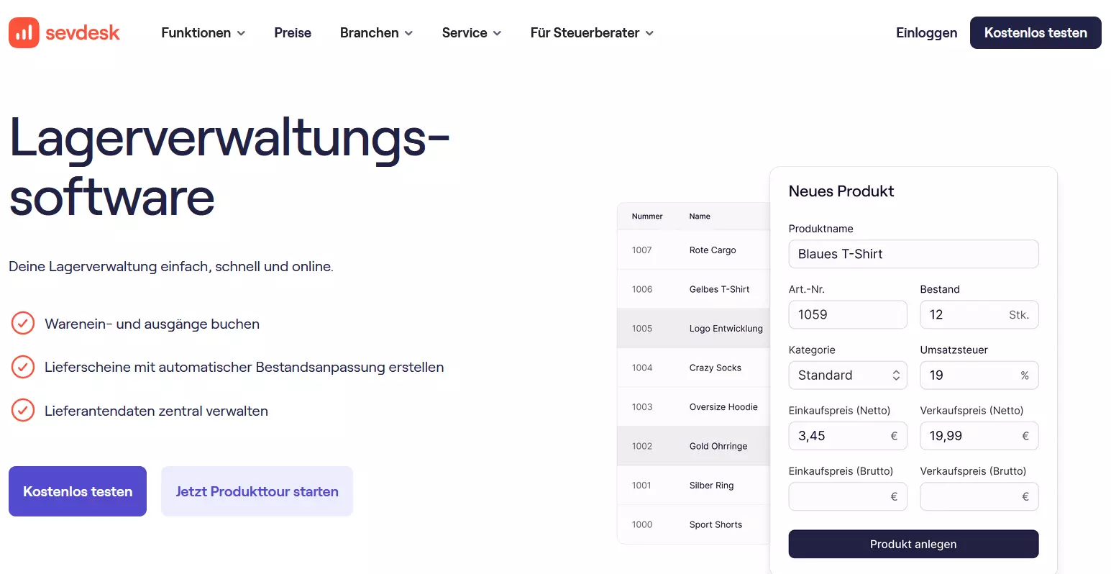Screen dimensions: 1111x574
Task: Select the Preise menu item
Action: point(292,32)
